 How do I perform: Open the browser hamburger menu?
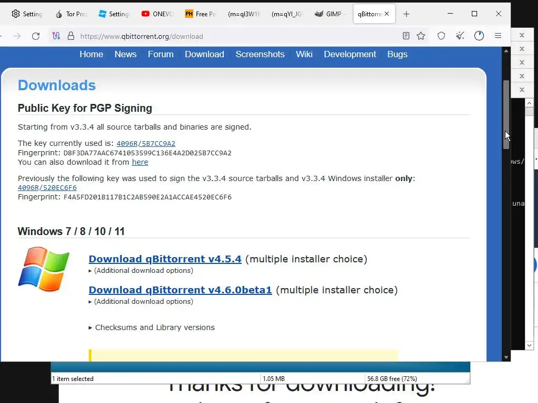[x=498, y=36]
